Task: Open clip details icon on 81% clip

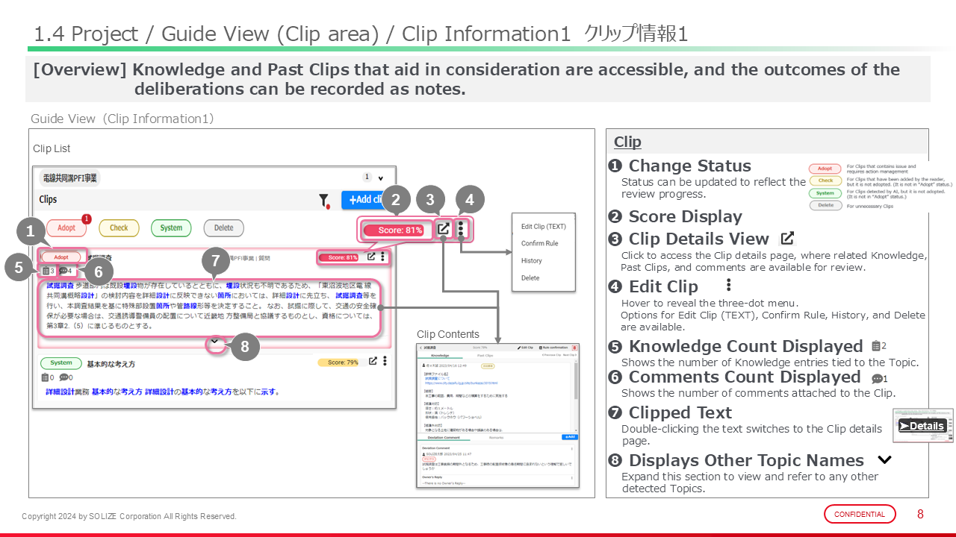Action: (371, 257)
